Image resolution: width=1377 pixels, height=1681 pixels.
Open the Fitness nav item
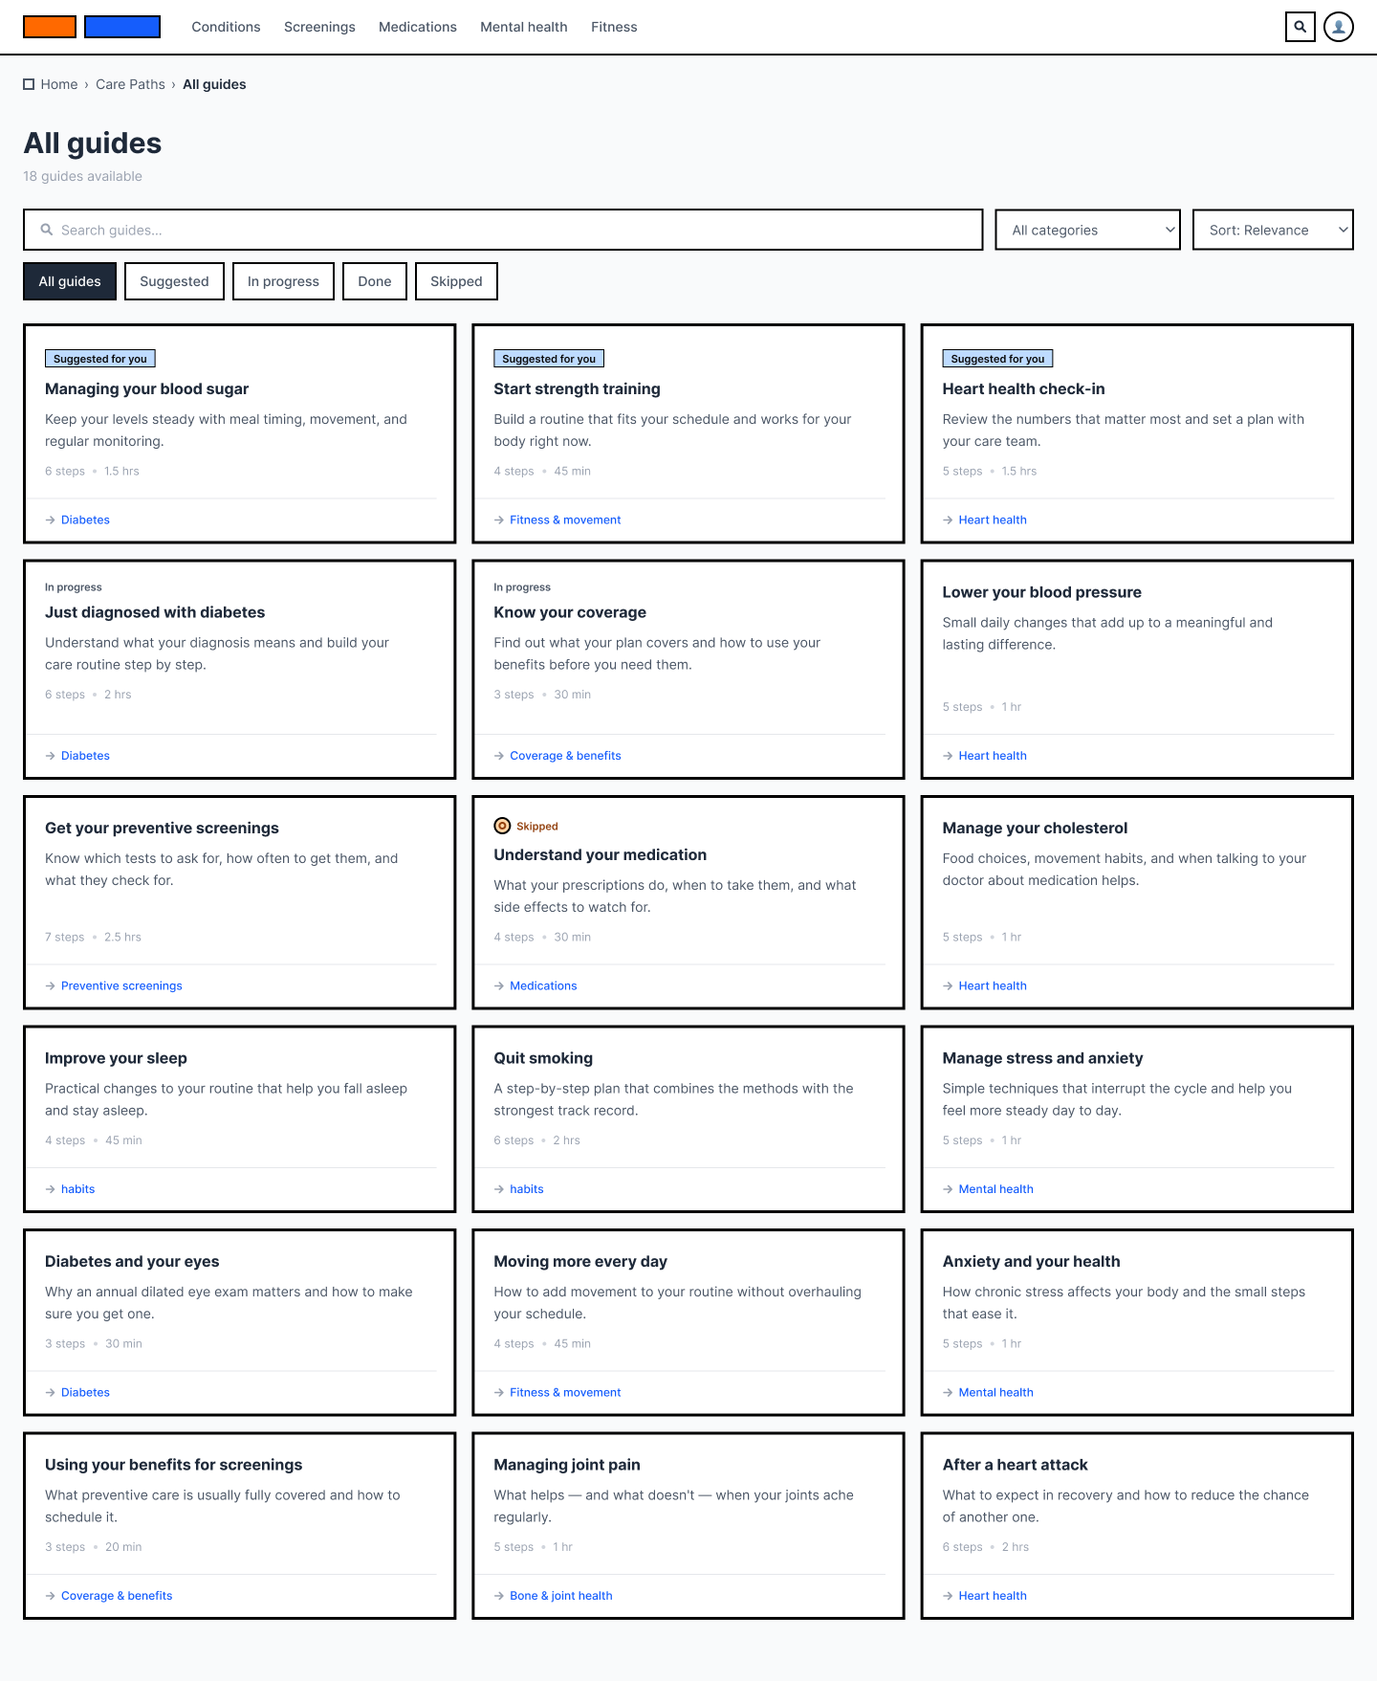coord(614,27)
